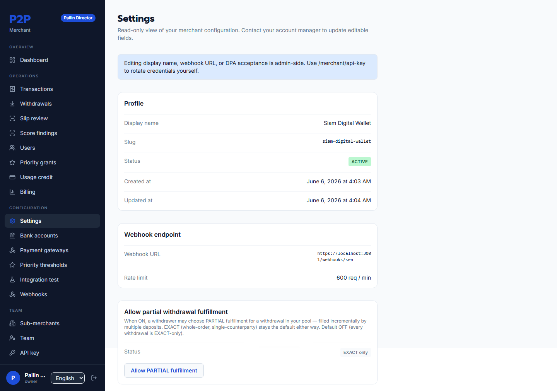Click the logout icon beside language selector
This screenshot has height=391, width=557.
pos(94,378)
